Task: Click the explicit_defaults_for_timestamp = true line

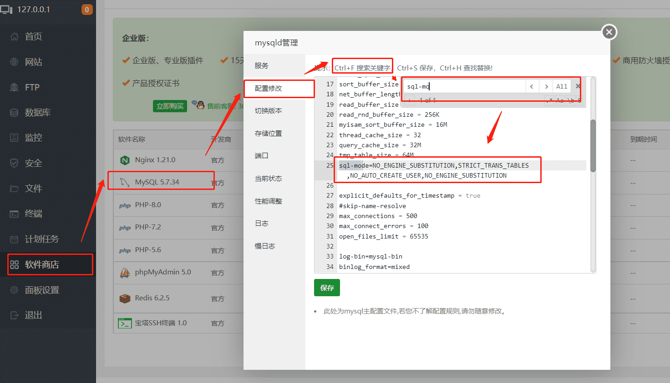Action: 410,195
